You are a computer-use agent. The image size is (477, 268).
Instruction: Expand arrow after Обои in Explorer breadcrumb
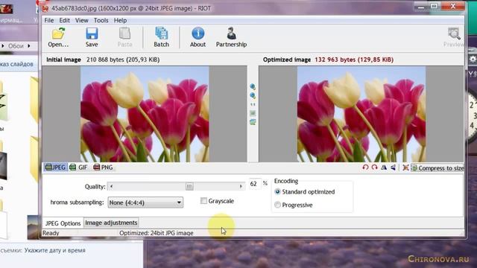tap(29, 46)
